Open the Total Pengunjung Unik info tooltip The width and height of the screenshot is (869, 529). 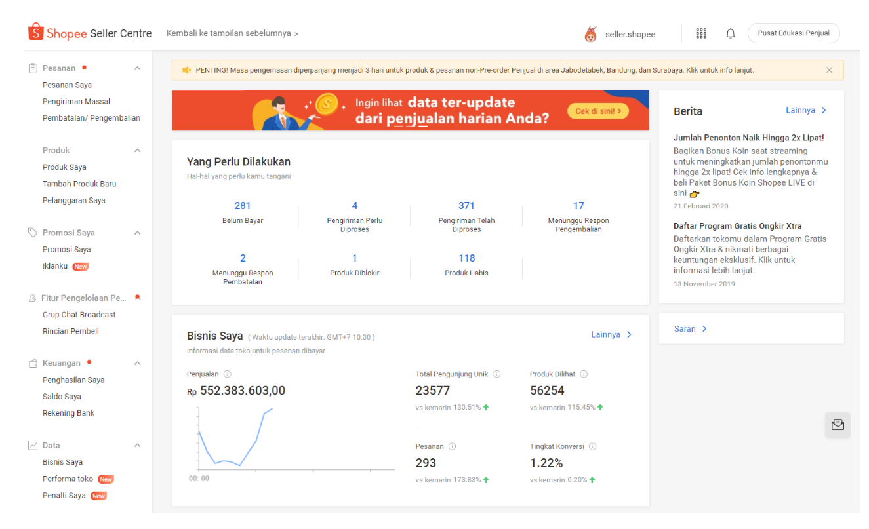point(496,374)
